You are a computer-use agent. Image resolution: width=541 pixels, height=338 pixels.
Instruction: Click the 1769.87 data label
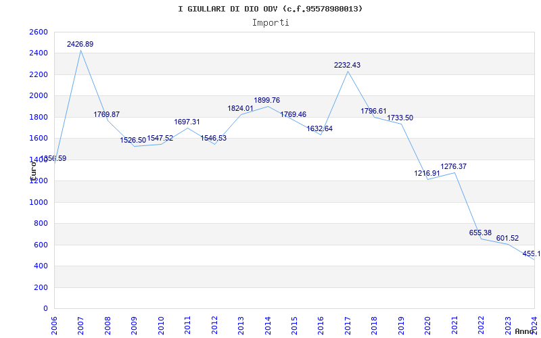click(107, 114)
